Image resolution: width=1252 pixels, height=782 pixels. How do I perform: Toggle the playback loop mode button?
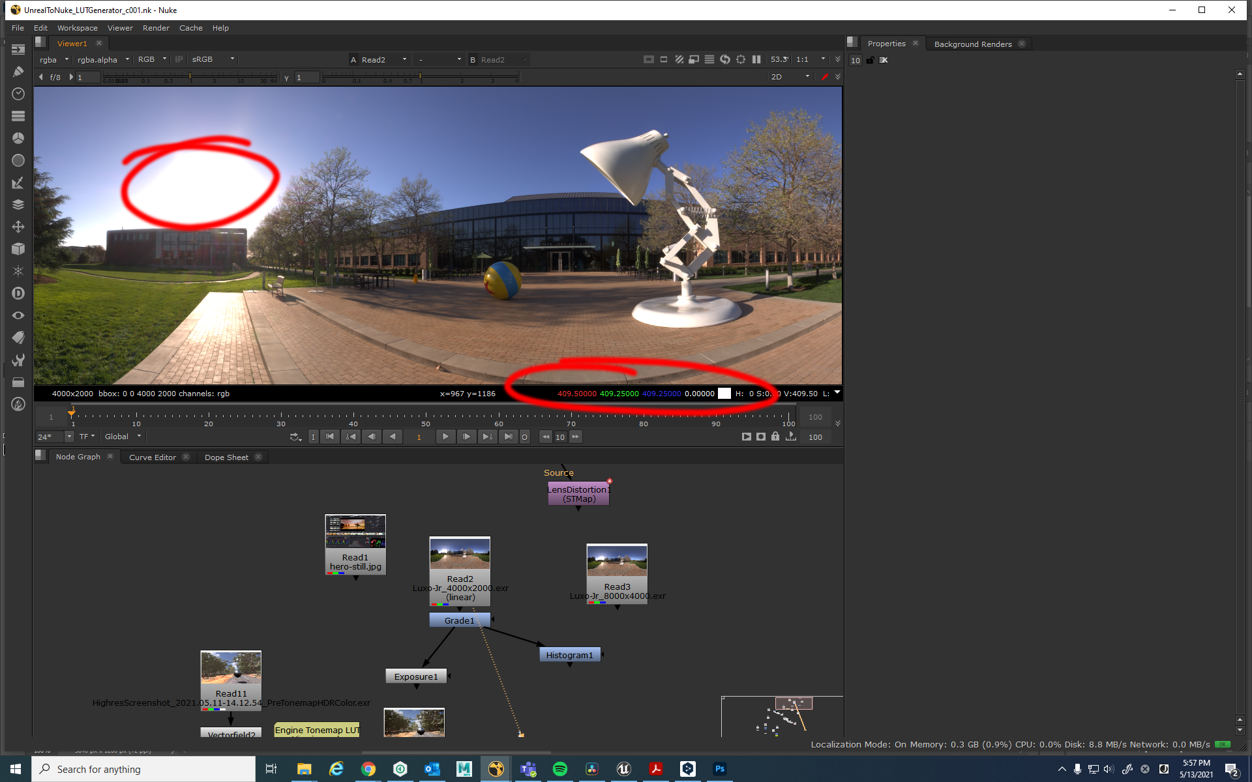point(295,437)
